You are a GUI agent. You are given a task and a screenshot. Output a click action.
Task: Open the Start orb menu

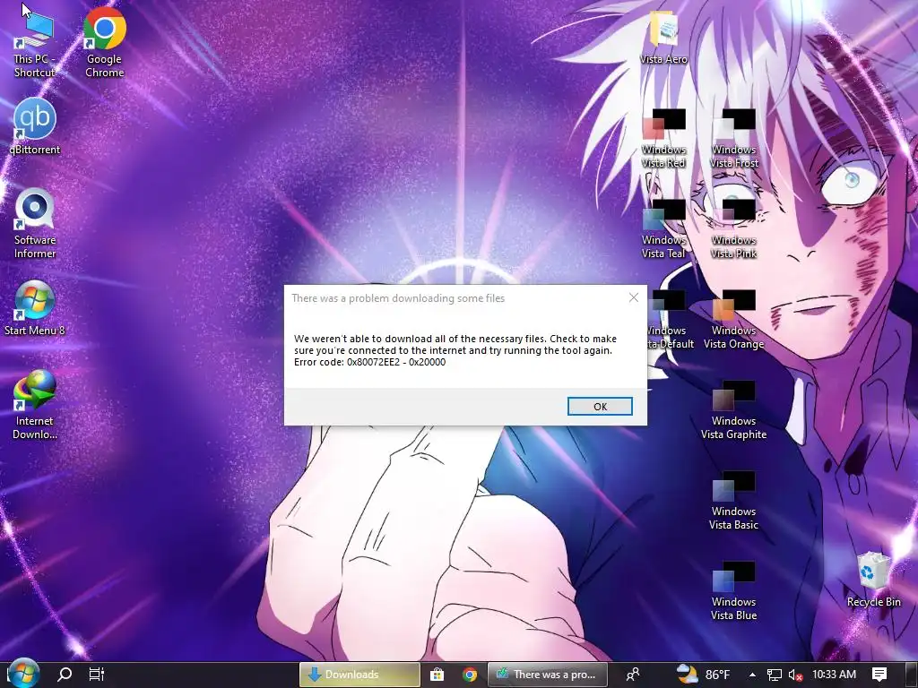coord(24,674)
